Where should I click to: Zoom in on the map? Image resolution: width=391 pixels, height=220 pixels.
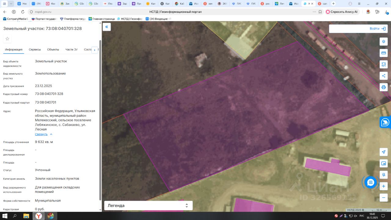[384, 186]
